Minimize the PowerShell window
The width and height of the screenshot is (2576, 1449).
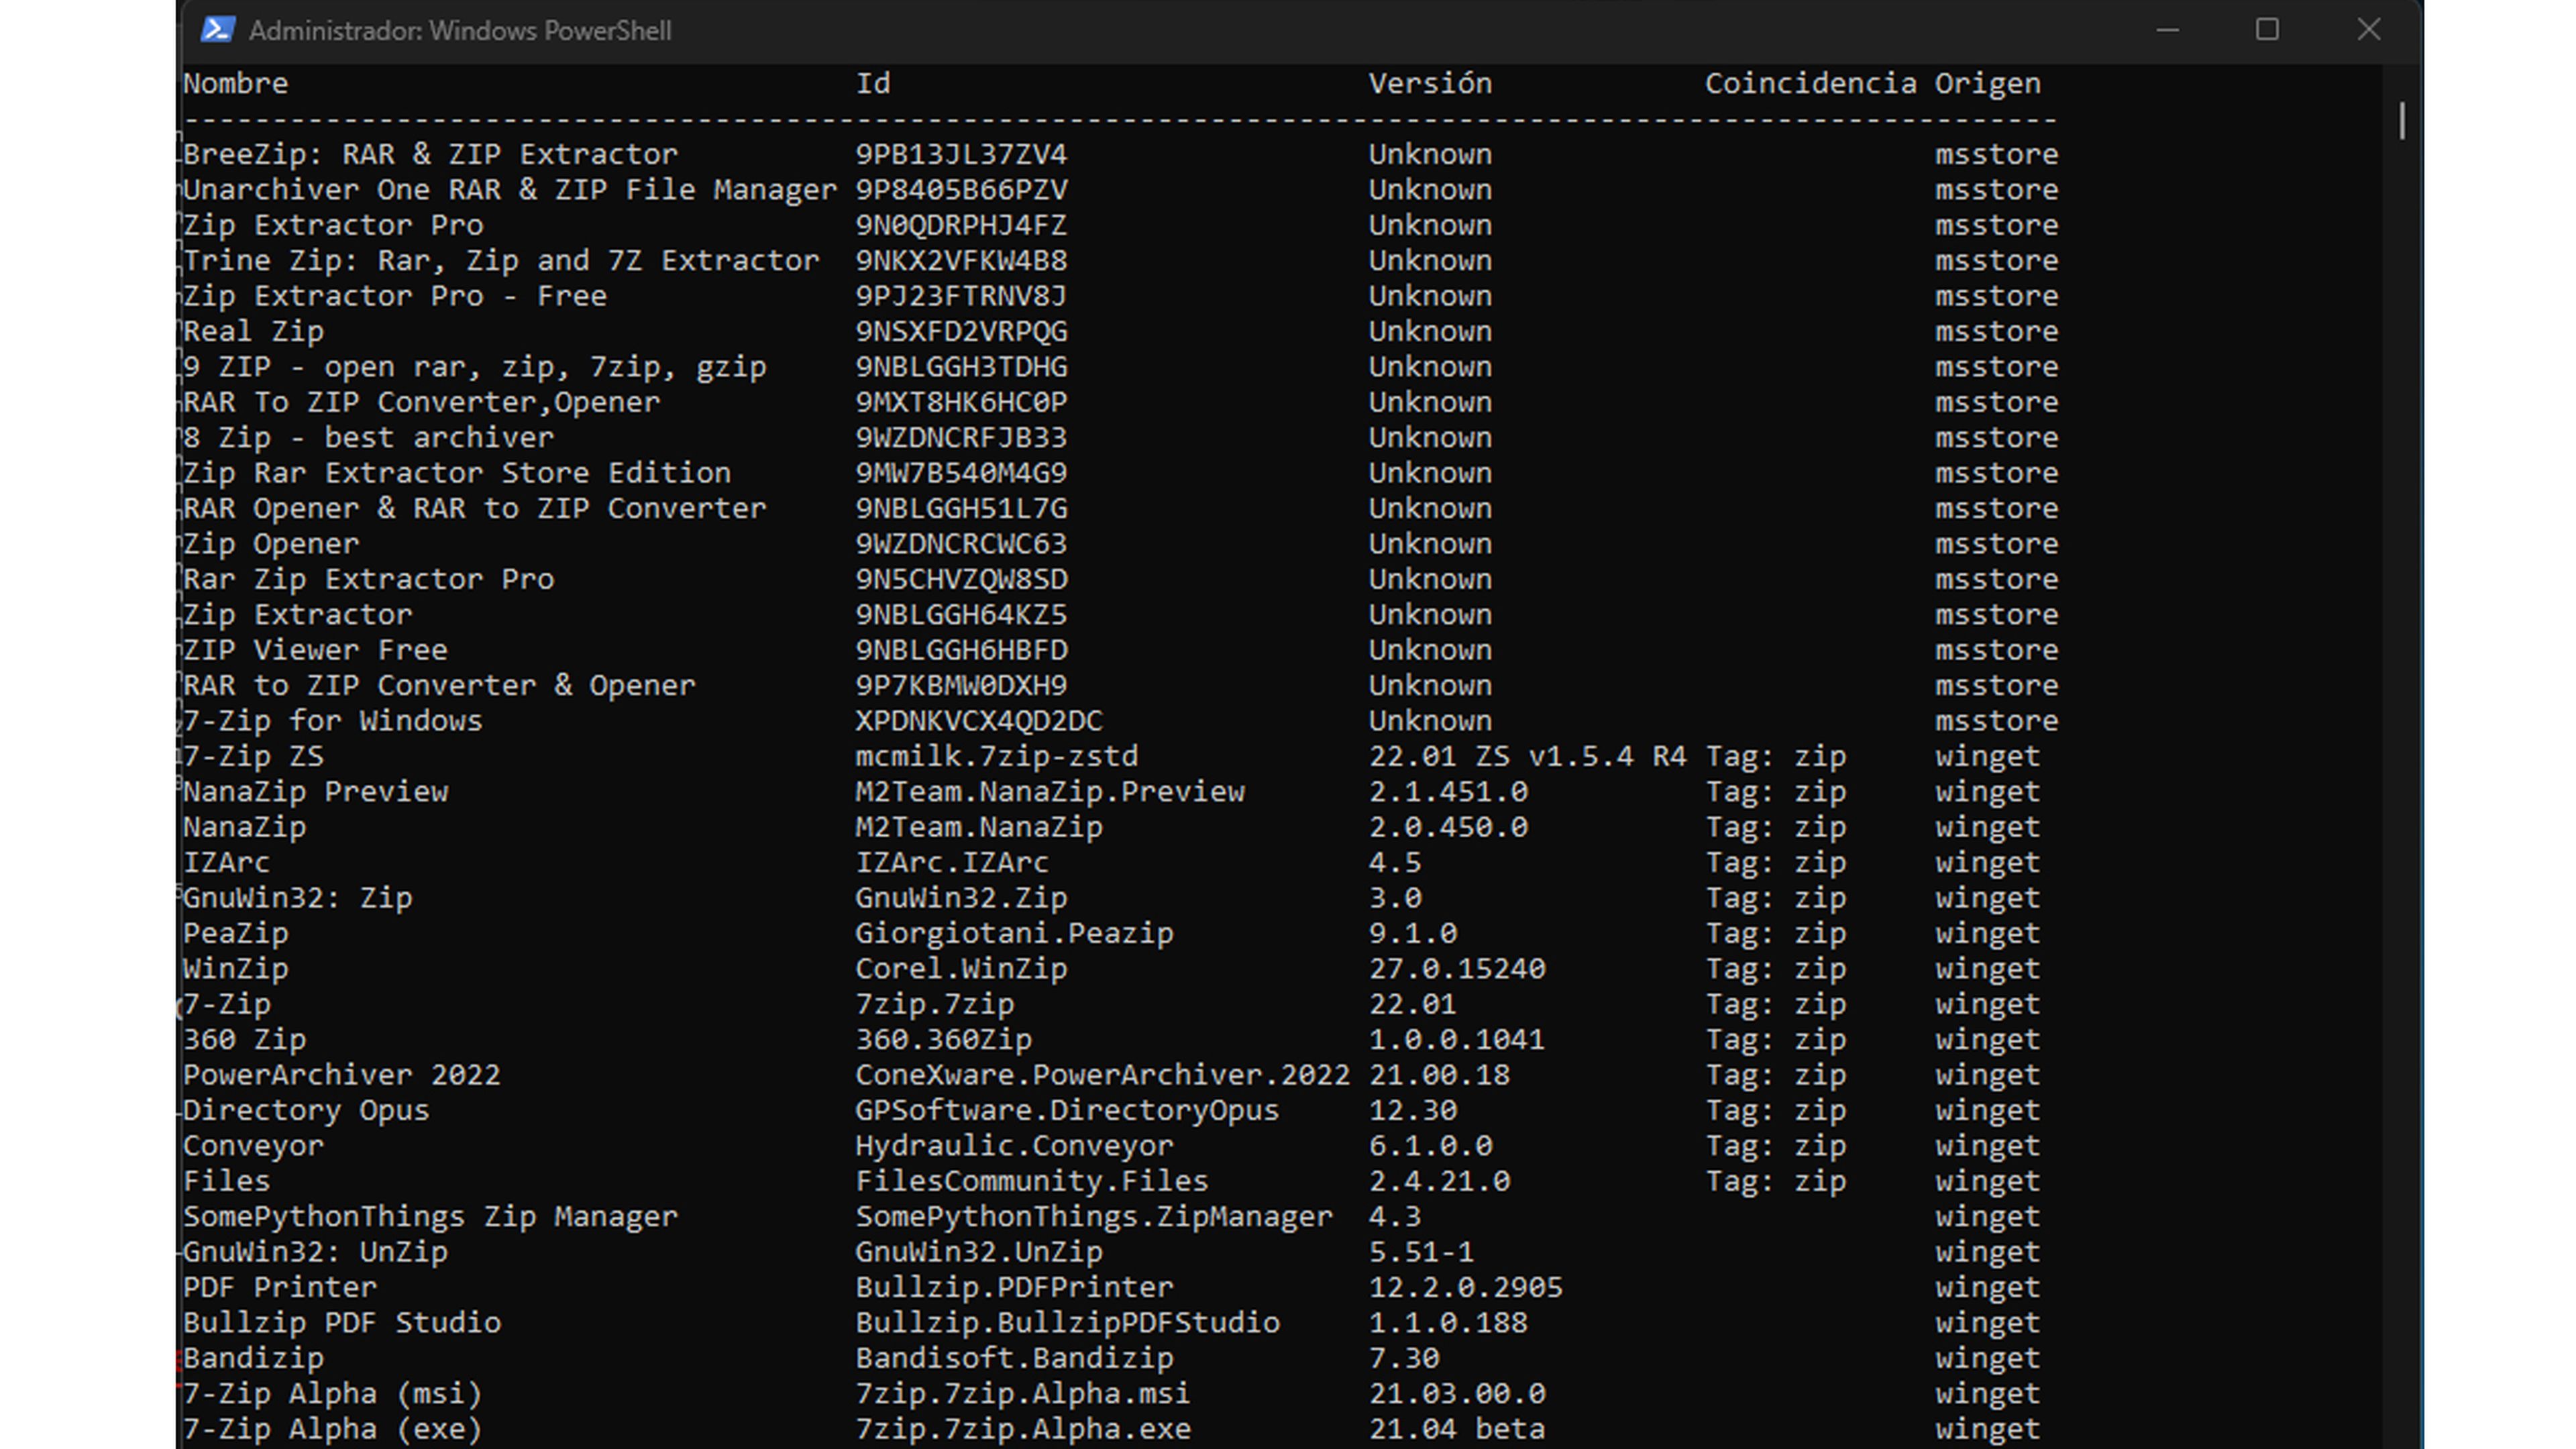pos(2167,30)
